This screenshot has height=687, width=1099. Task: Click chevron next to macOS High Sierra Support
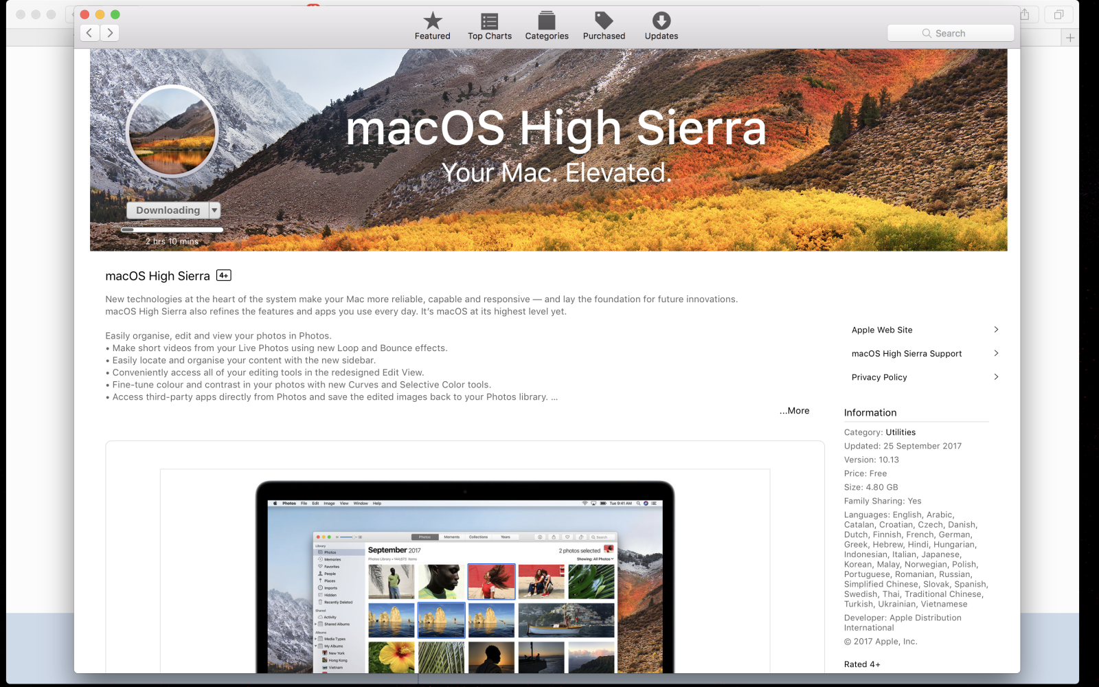tap(996, 353)
